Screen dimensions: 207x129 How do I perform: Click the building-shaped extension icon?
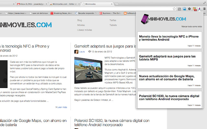click(180, 9)
